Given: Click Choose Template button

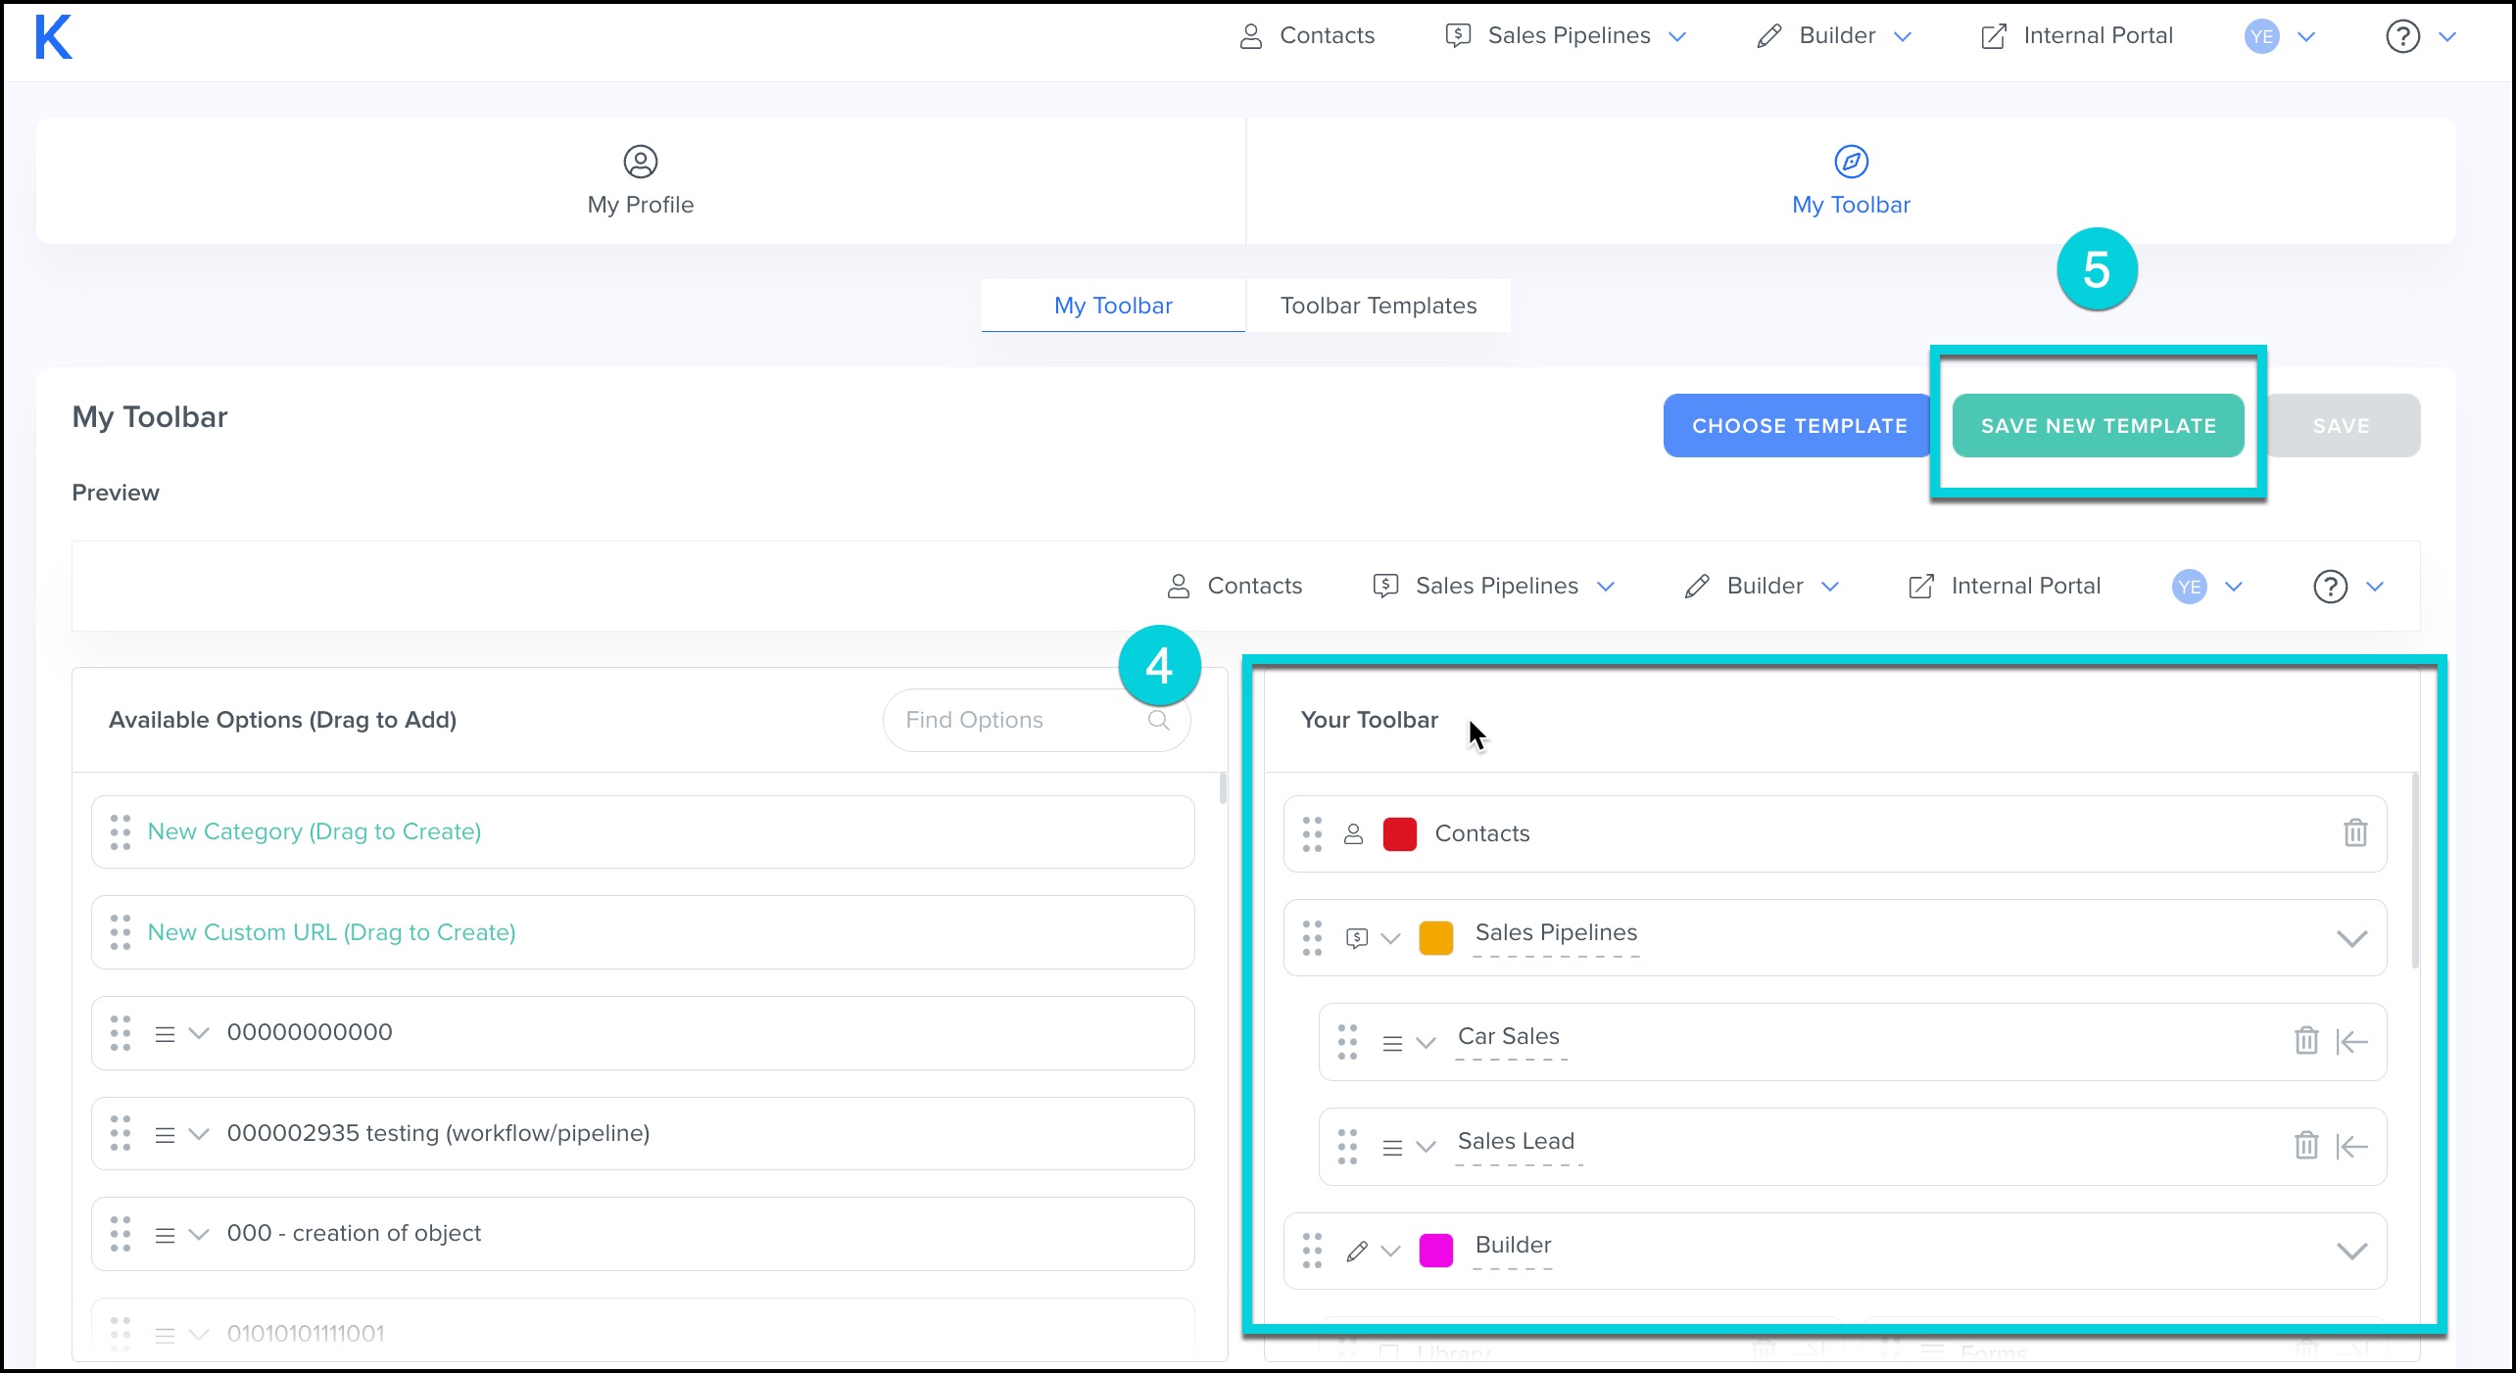Looking at the screenshot, I should click(1799, 426).
